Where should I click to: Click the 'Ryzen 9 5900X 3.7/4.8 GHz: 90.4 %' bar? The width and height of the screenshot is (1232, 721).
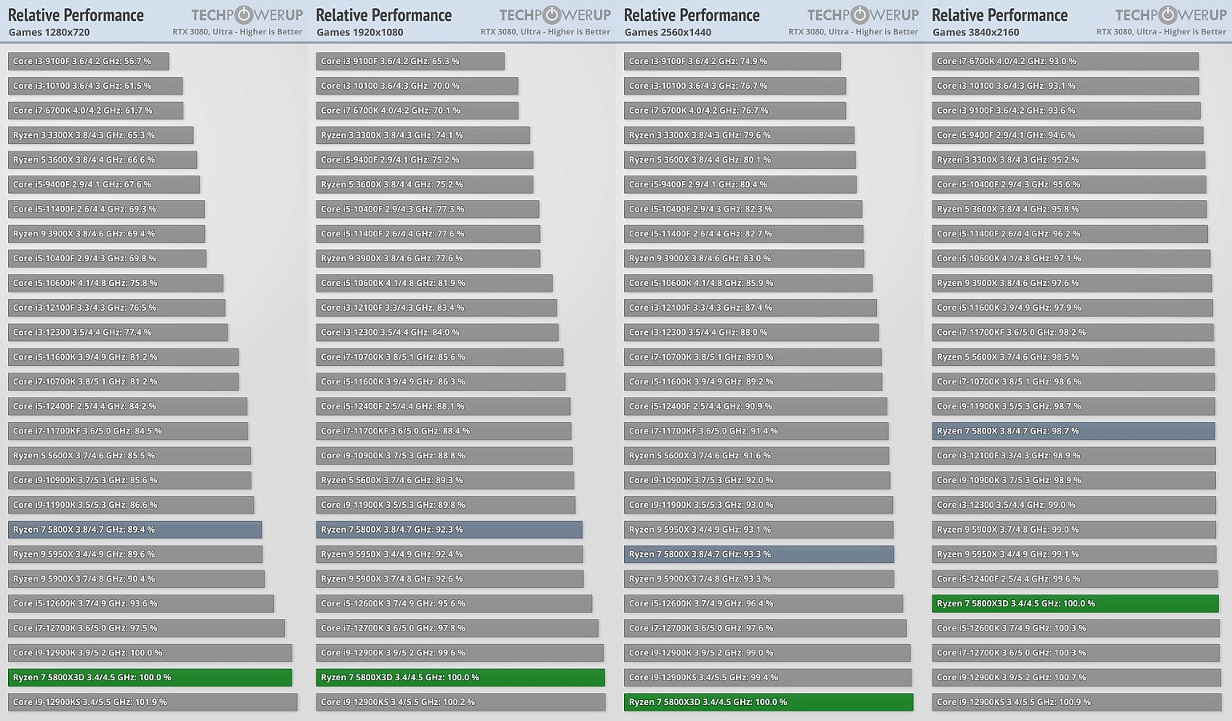point(136,579)
